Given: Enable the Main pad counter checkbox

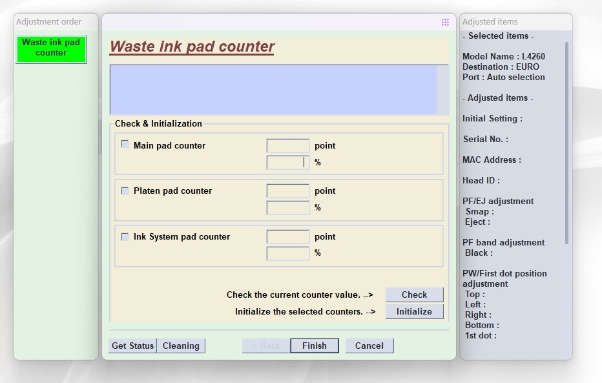Looking at the screenshot, I should click(125, 144).
